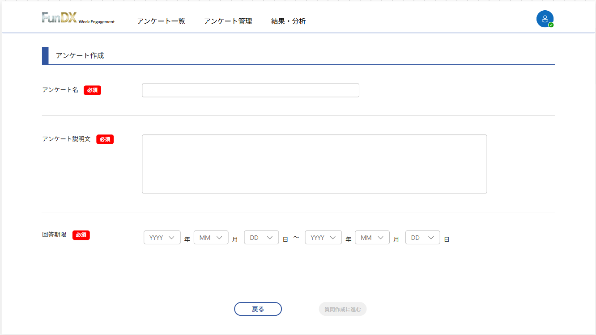Expand the start year YYYY dropdown
596x335 pixels.
(x=162, y=238)
